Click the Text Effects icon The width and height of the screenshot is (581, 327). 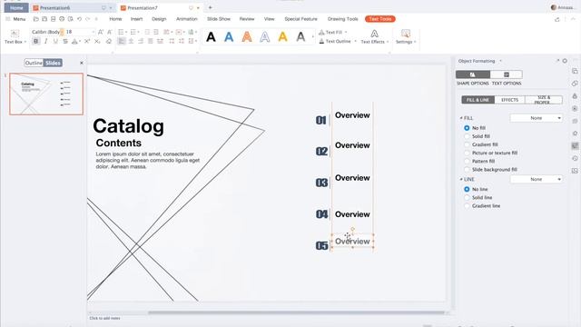pos(375,34)
